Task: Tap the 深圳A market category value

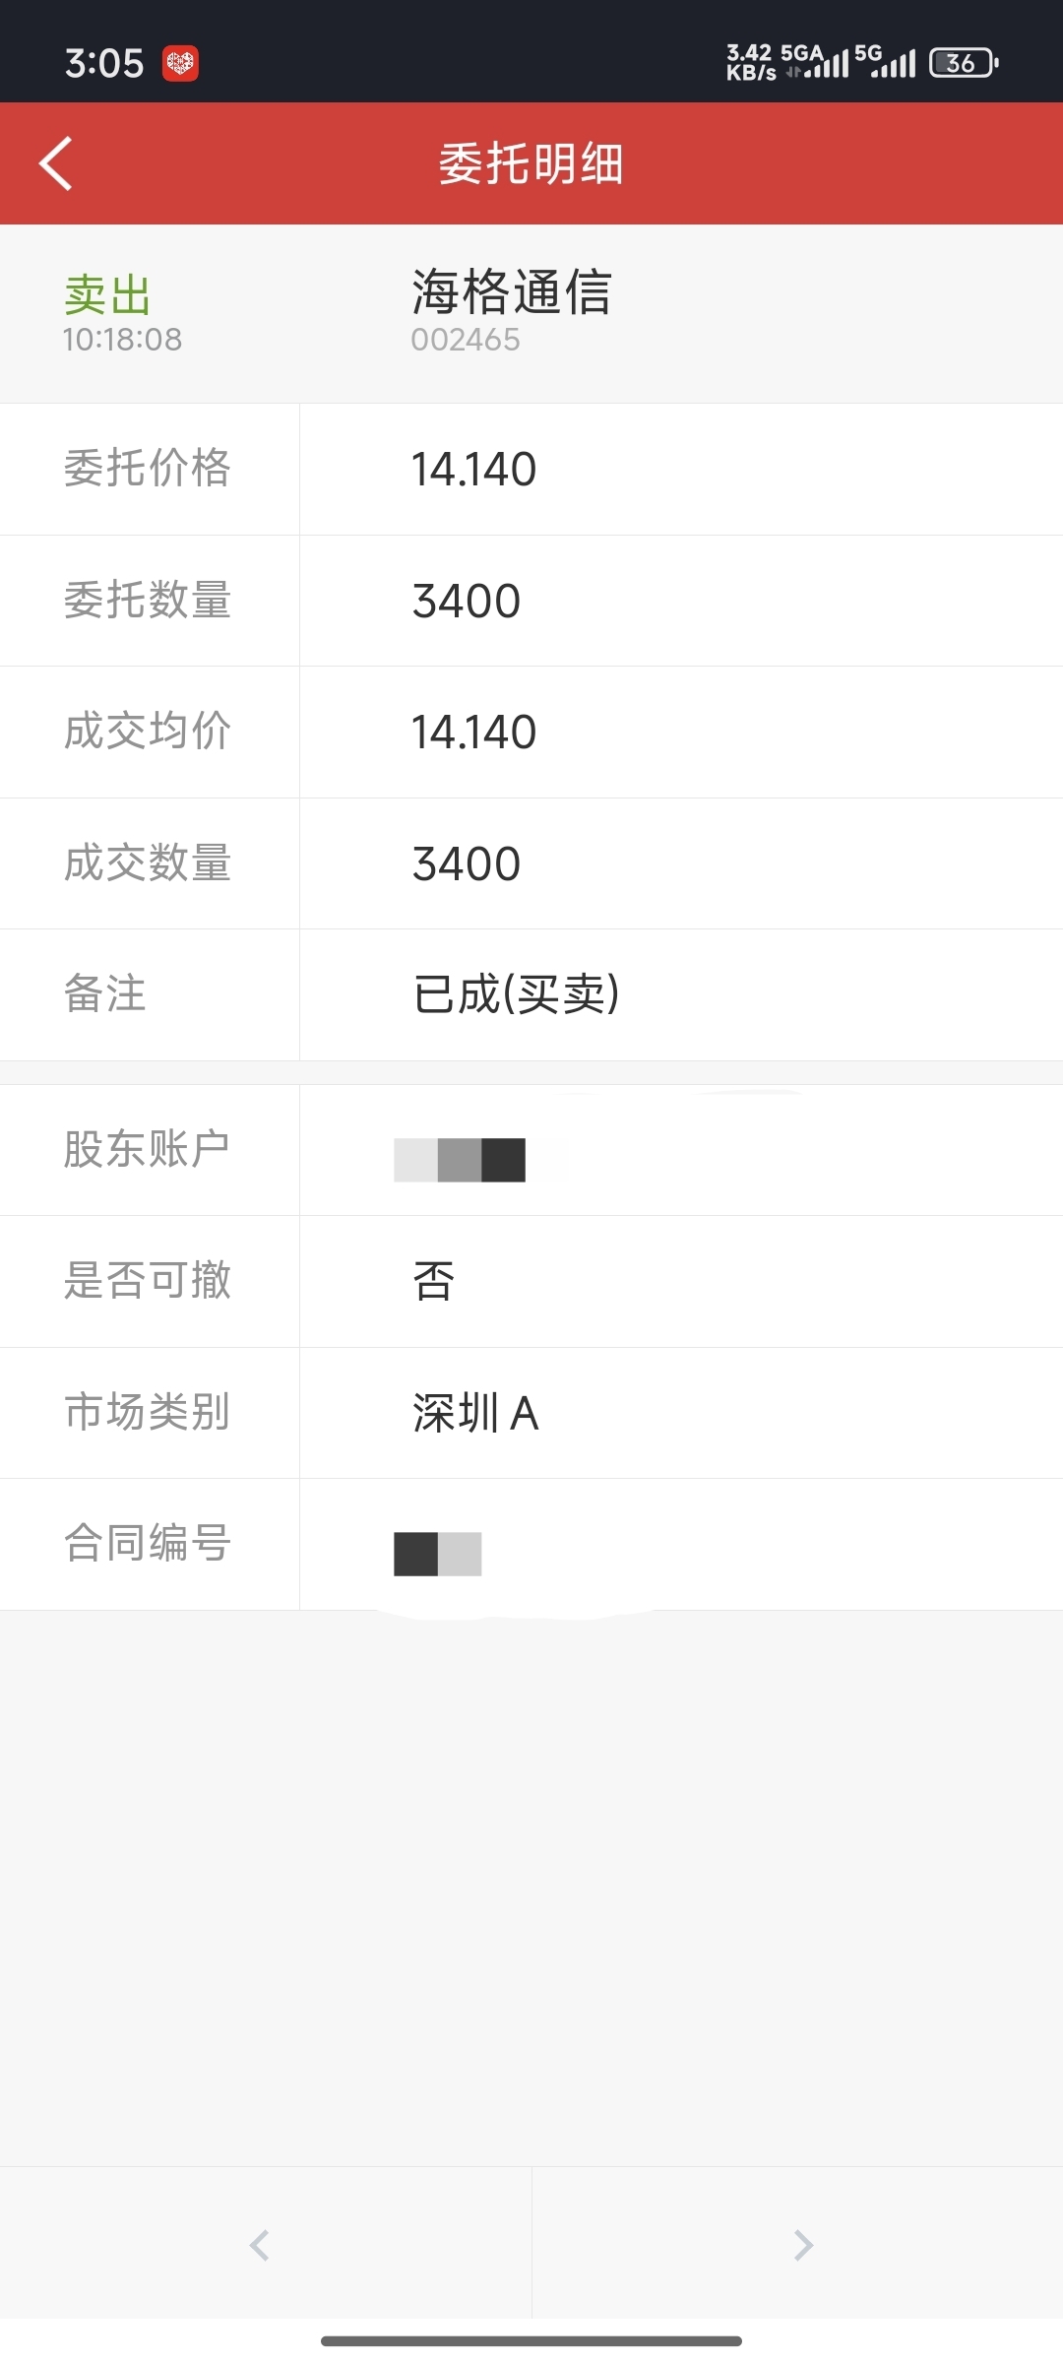Action: pos(475,1414)
